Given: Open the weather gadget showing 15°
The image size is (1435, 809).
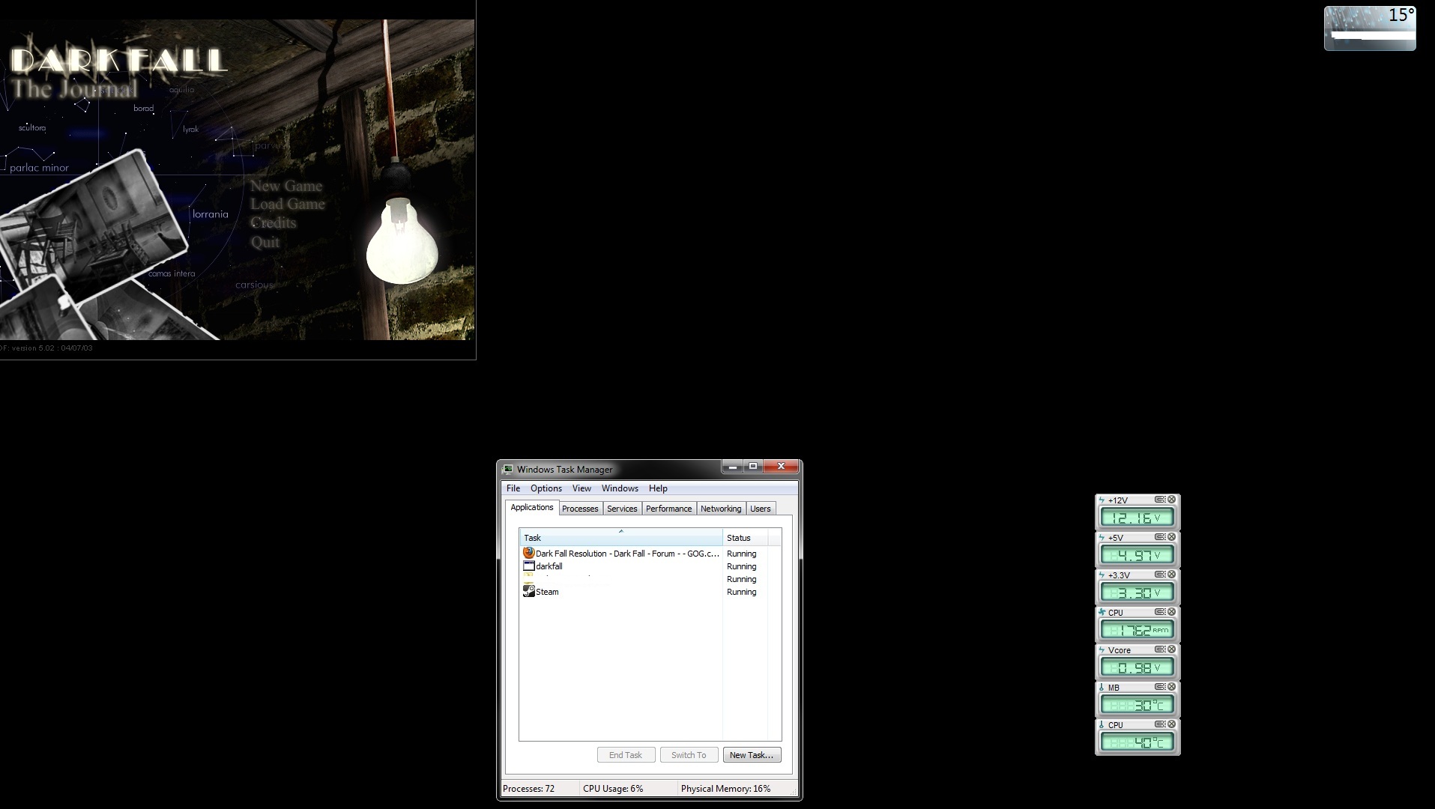Looking at the screenshot, I should [x=1370, y=28].
